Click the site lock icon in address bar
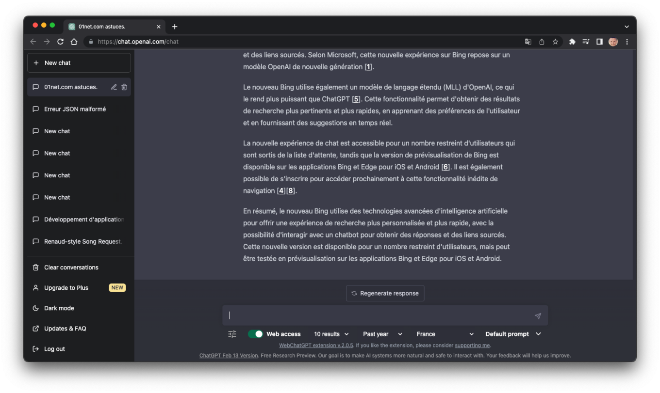Screen dimensions: 660x393 click(90, 42)
